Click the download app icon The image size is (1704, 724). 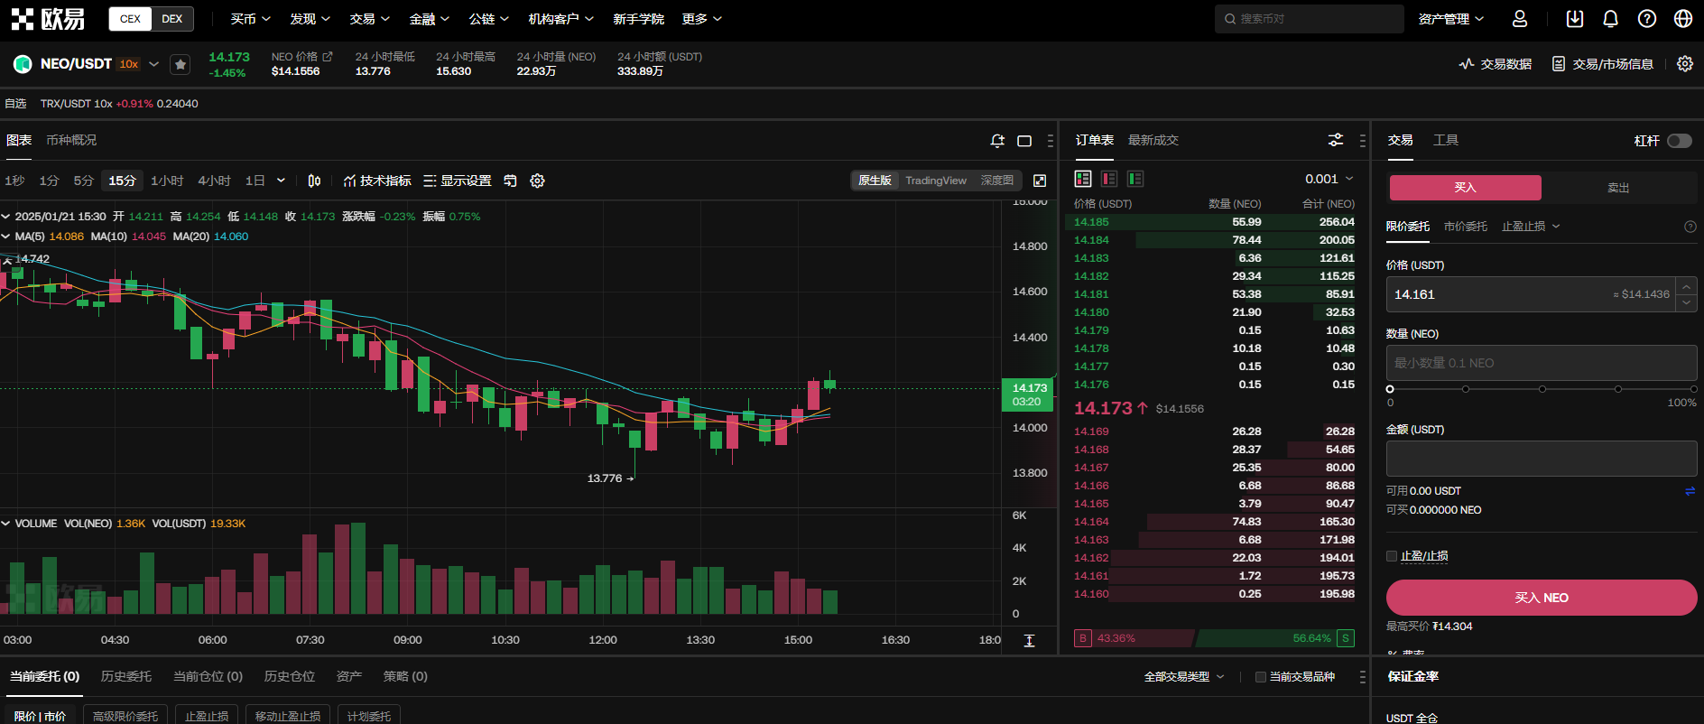(1574, 19)
